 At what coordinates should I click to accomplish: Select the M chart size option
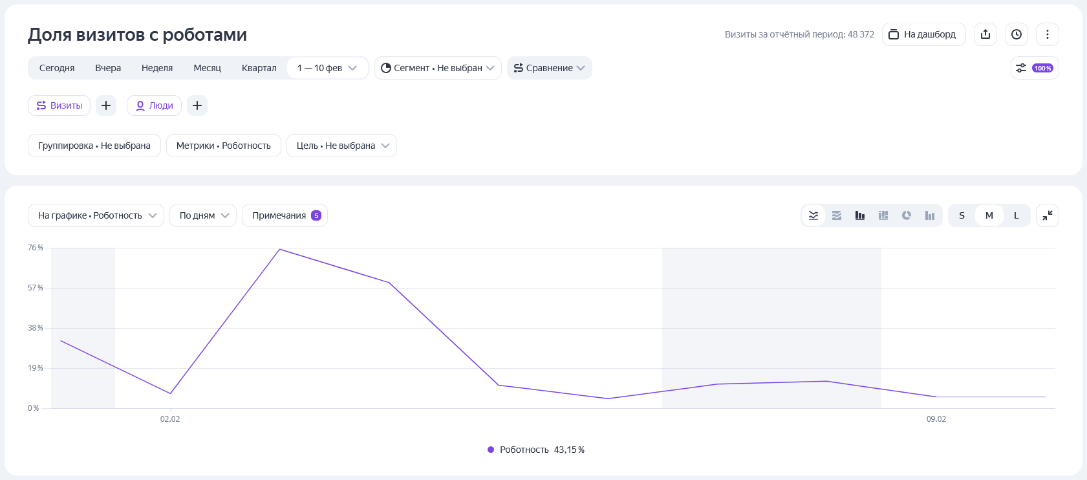pyautogui.click(x=989, y=215)
